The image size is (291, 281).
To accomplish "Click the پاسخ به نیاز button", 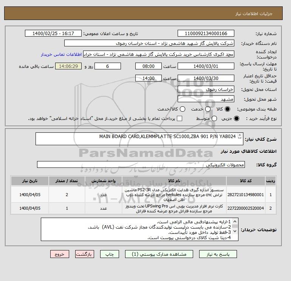I will tap(218, 254).
